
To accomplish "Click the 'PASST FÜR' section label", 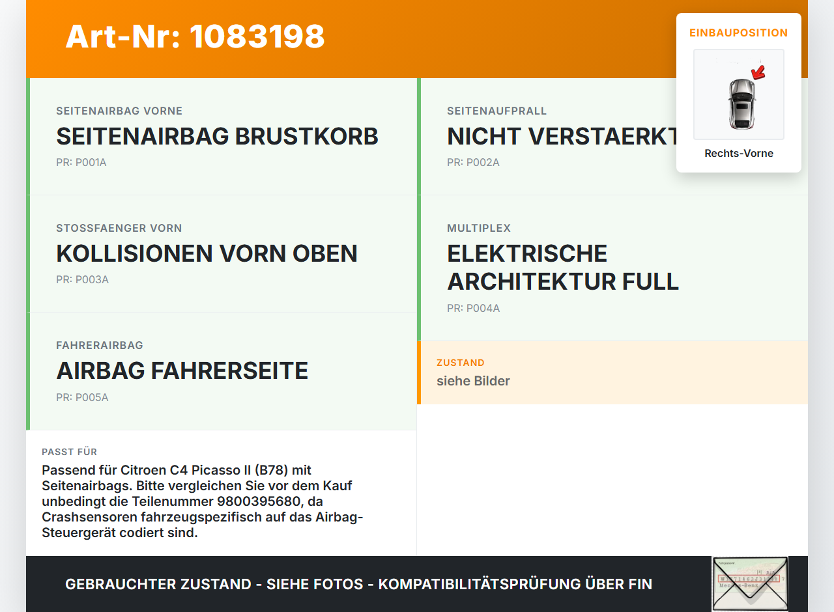I will [x=70, y=452].
